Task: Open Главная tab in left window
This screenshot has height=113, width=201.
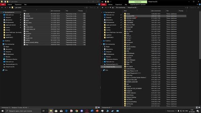Action: click(x=10, y=4)
